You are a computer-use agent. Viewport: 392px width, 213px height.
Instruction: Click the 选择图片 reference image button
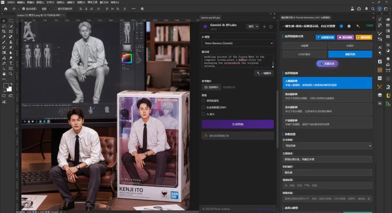tap(212, 87)
